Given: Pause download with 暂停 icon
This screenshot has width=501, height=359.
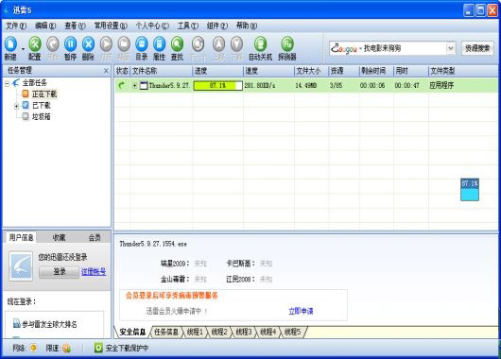Looking at the screenshot, I should click(70, 43).
